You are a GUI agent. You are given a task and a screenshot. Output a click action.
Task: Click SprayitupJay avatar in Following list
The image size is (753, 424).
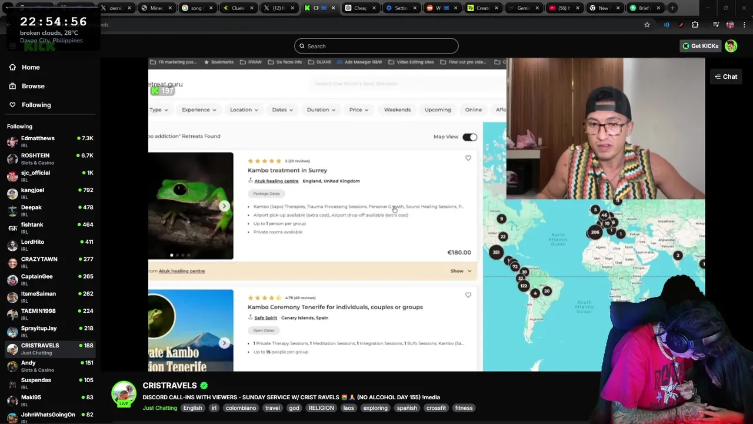[12, 332]
